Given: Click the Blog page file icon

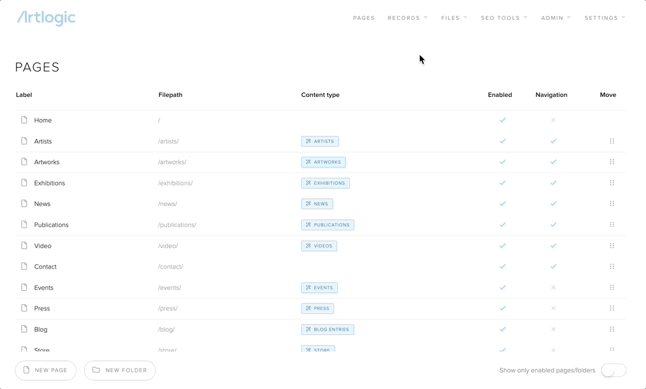Looking at the screenshot, I should (24, 329).
